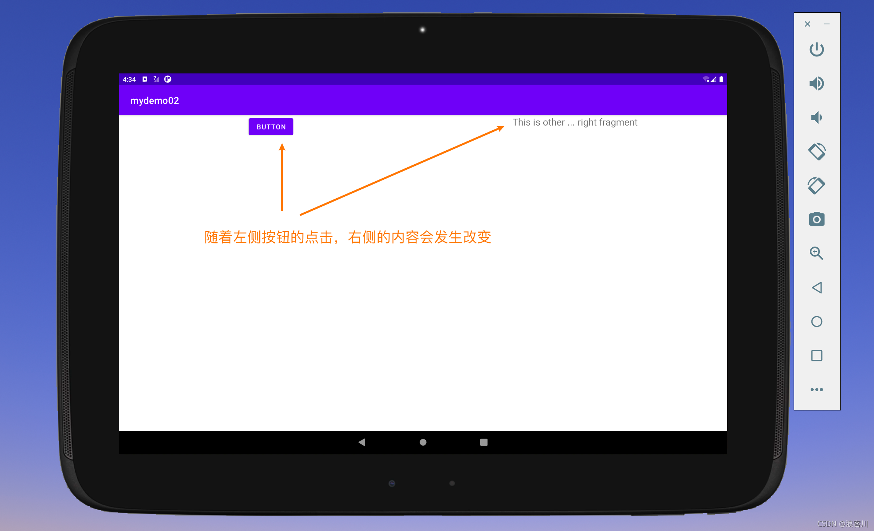This screenshot has width=874, height=531.
Task: Rotate the emulator clockwise
Action: tap(817, 186)
